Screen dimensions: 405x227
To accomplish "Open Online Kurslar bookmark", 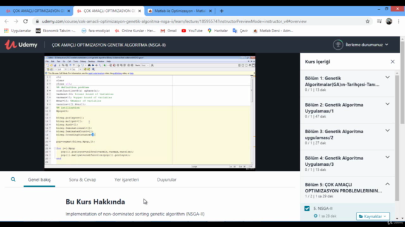I will tap(135, 31).
